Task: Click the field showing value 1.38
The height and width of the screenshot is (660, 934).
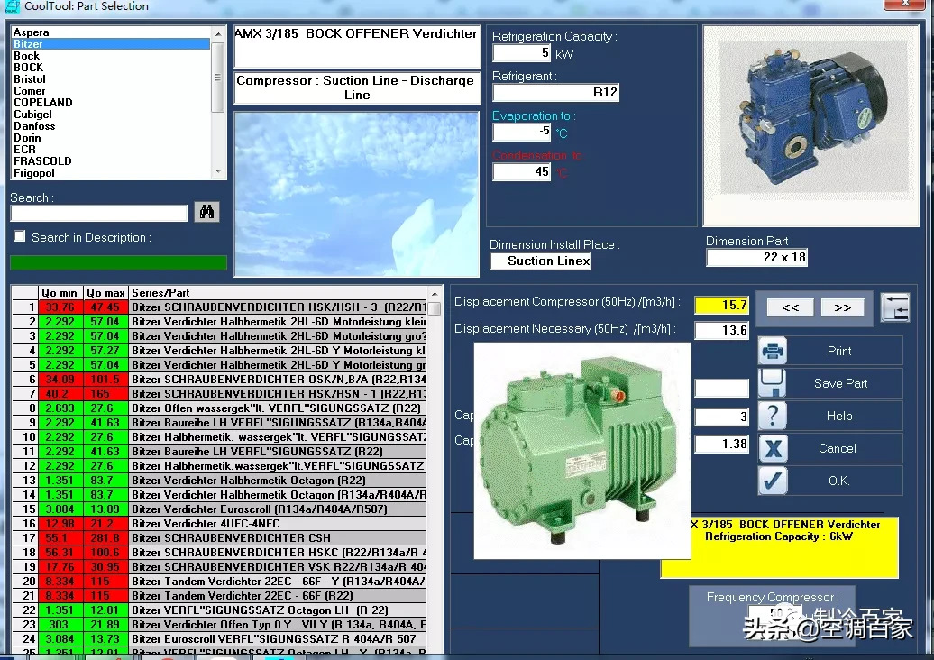Action: pos(722,444)
